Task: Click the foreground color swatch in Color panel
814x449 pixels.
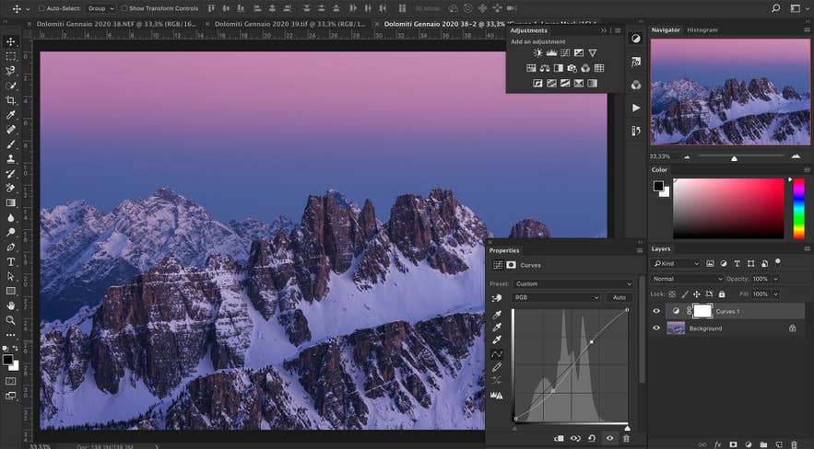Action: pyautogui.click(x=659, y=186)
